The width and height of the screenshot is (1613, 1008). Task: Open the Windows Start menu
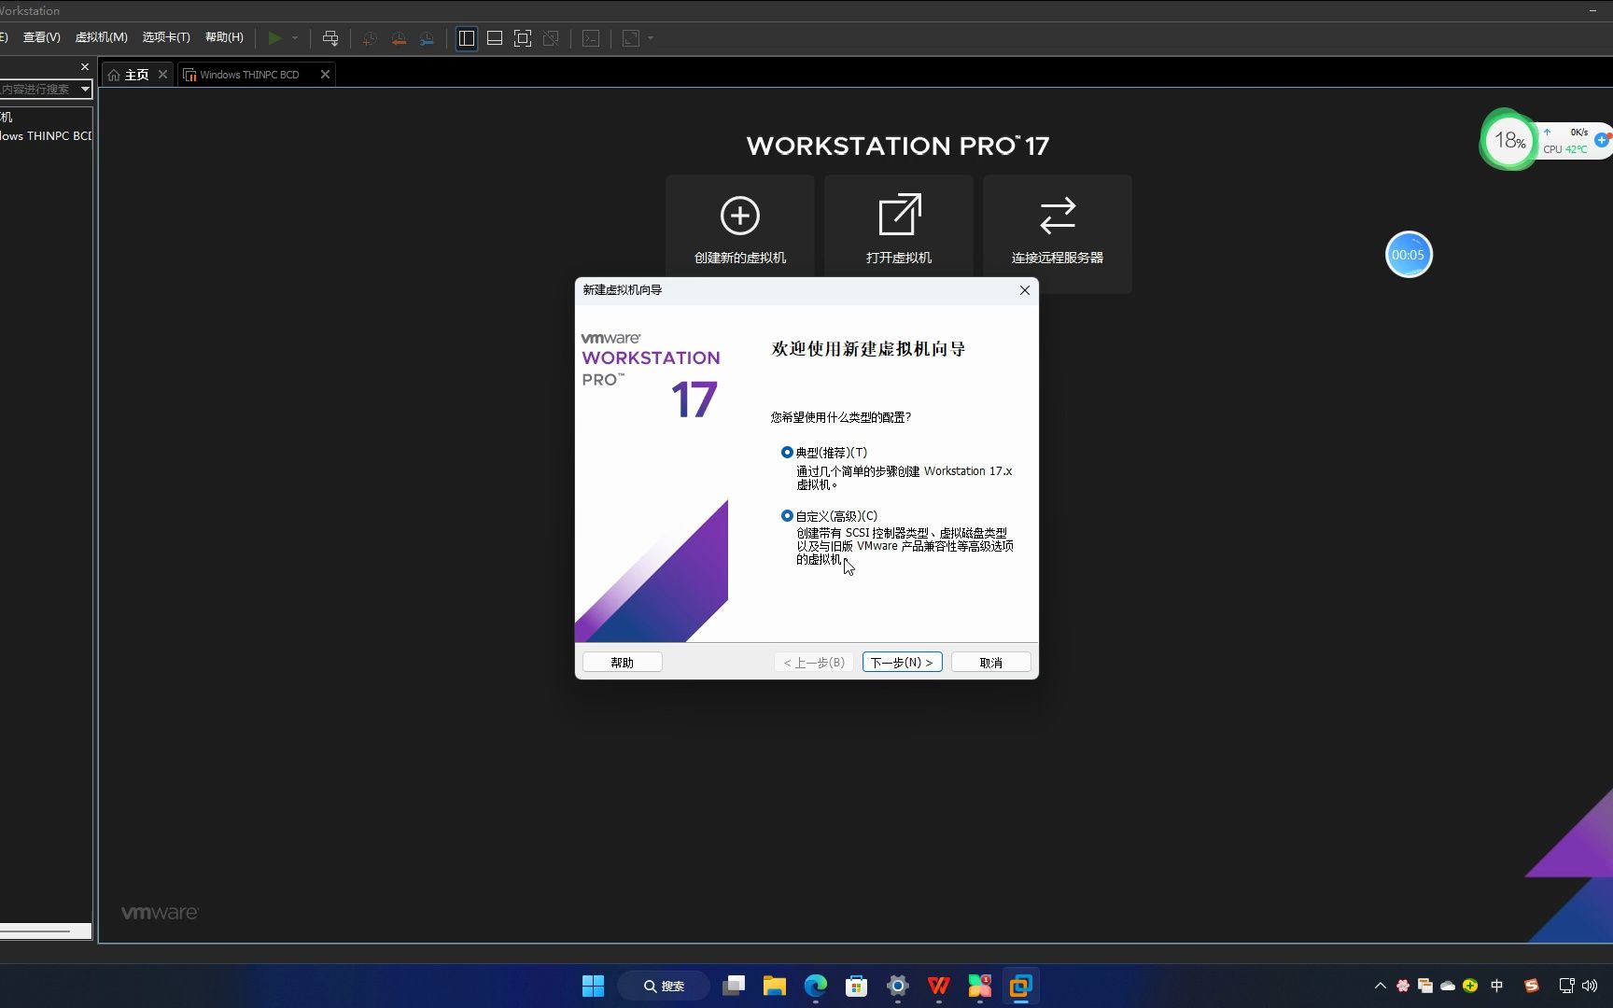tap(593, 986)
